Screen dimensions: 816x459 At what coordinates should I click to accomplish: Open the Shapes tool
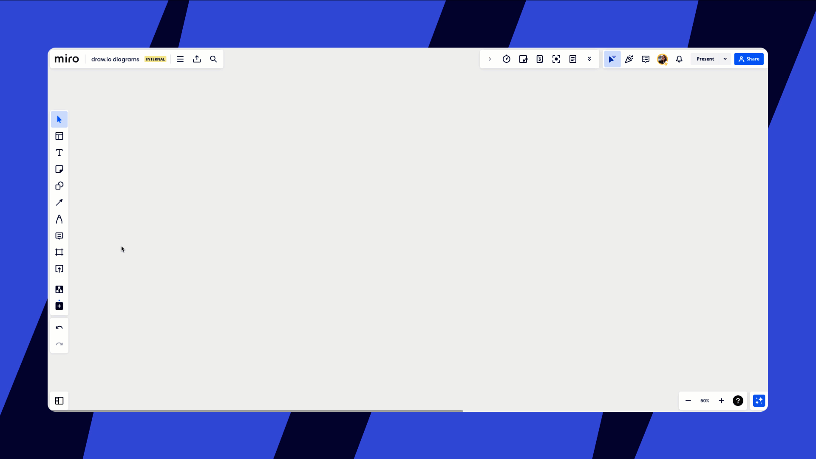pos(59,186)
